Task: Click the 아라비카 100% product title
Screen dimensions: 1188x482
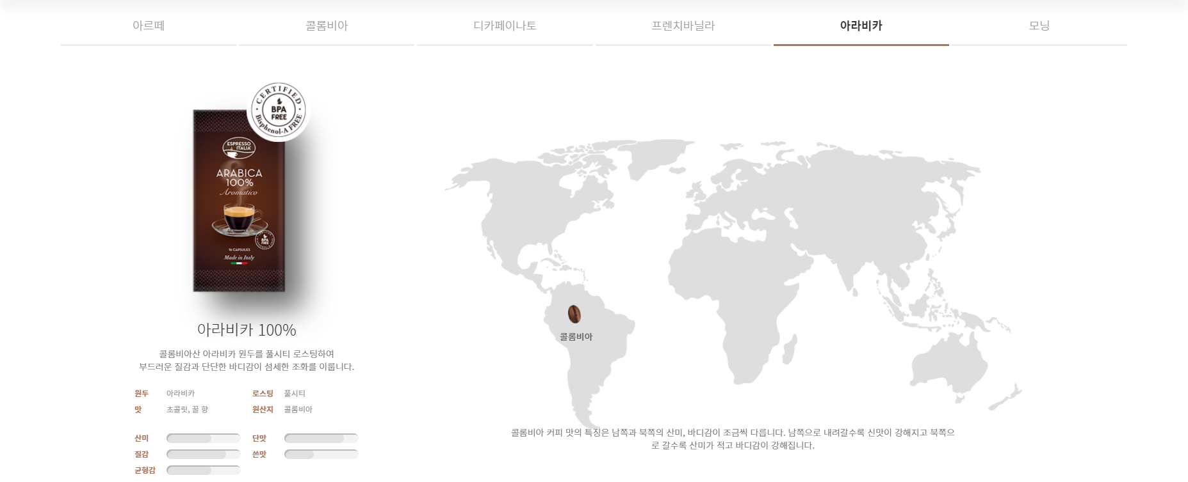Action: coord(247,330)
